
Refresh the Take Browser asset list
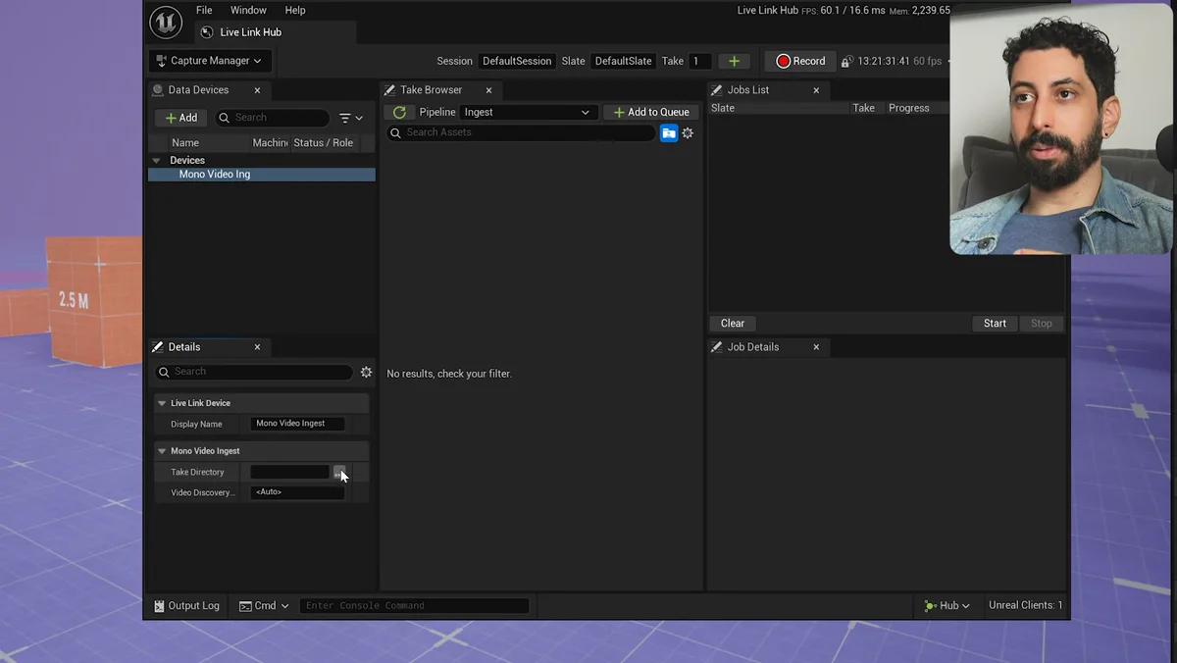click(399, 112)
